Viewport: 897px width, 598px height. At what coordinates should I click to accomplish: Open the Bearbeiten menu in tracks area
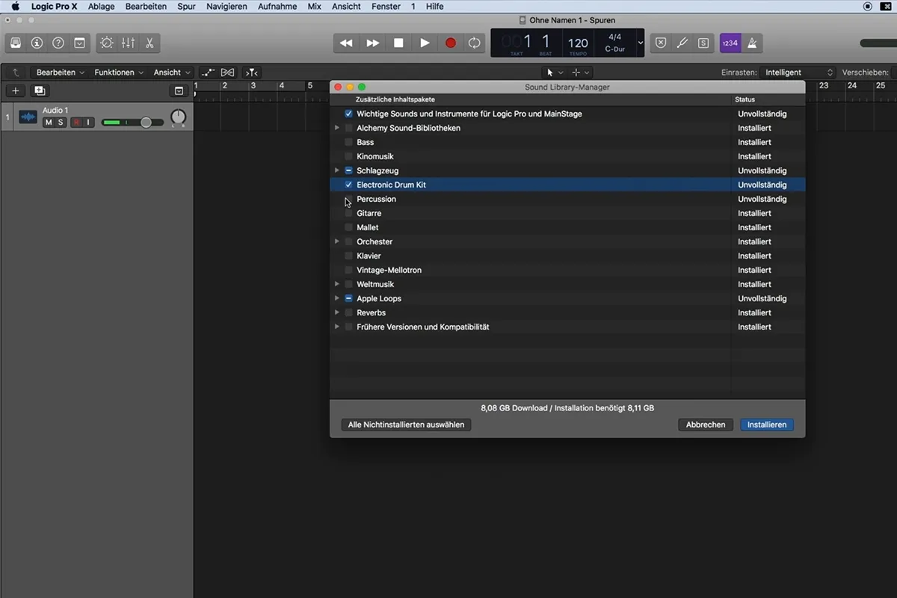tap(61, 73)
